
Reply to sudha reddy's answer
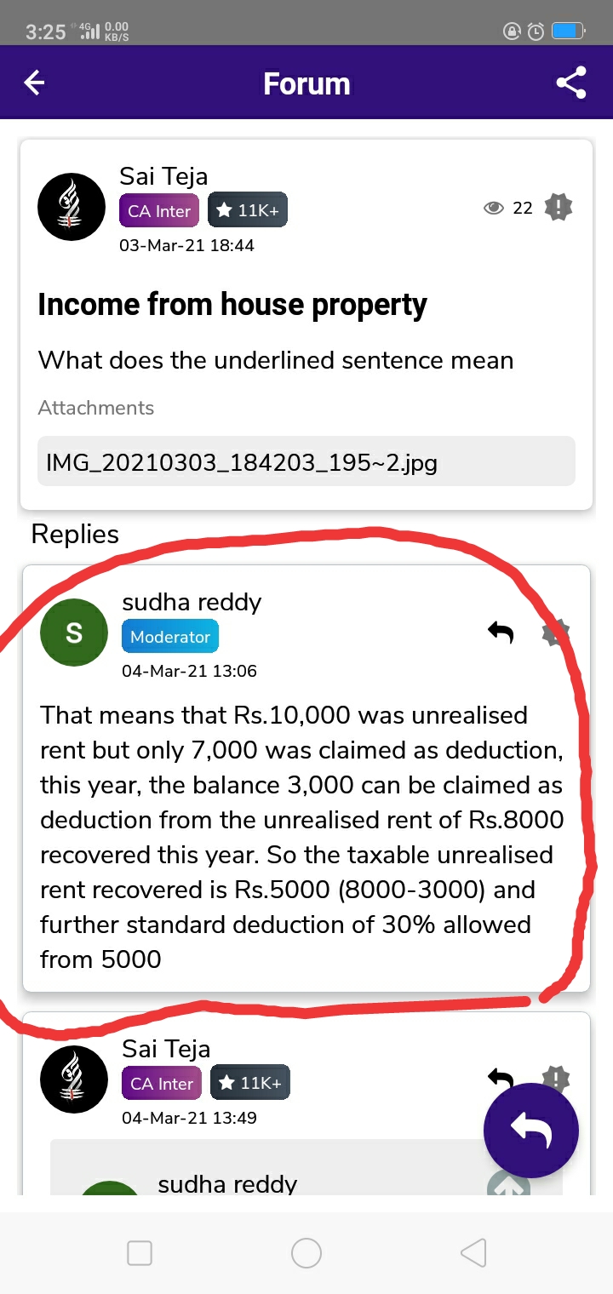point(501,632)
